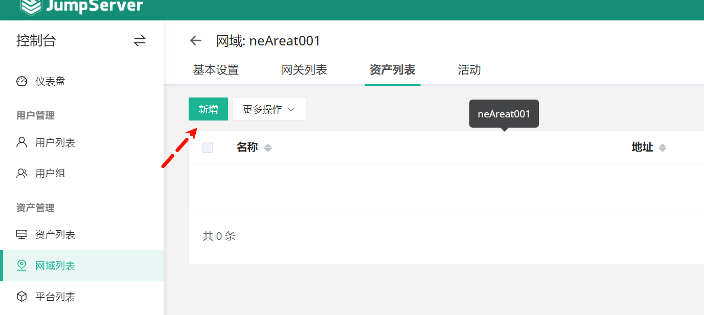
Task: Open the dashboard gauge icon
Action: [21, 81]
